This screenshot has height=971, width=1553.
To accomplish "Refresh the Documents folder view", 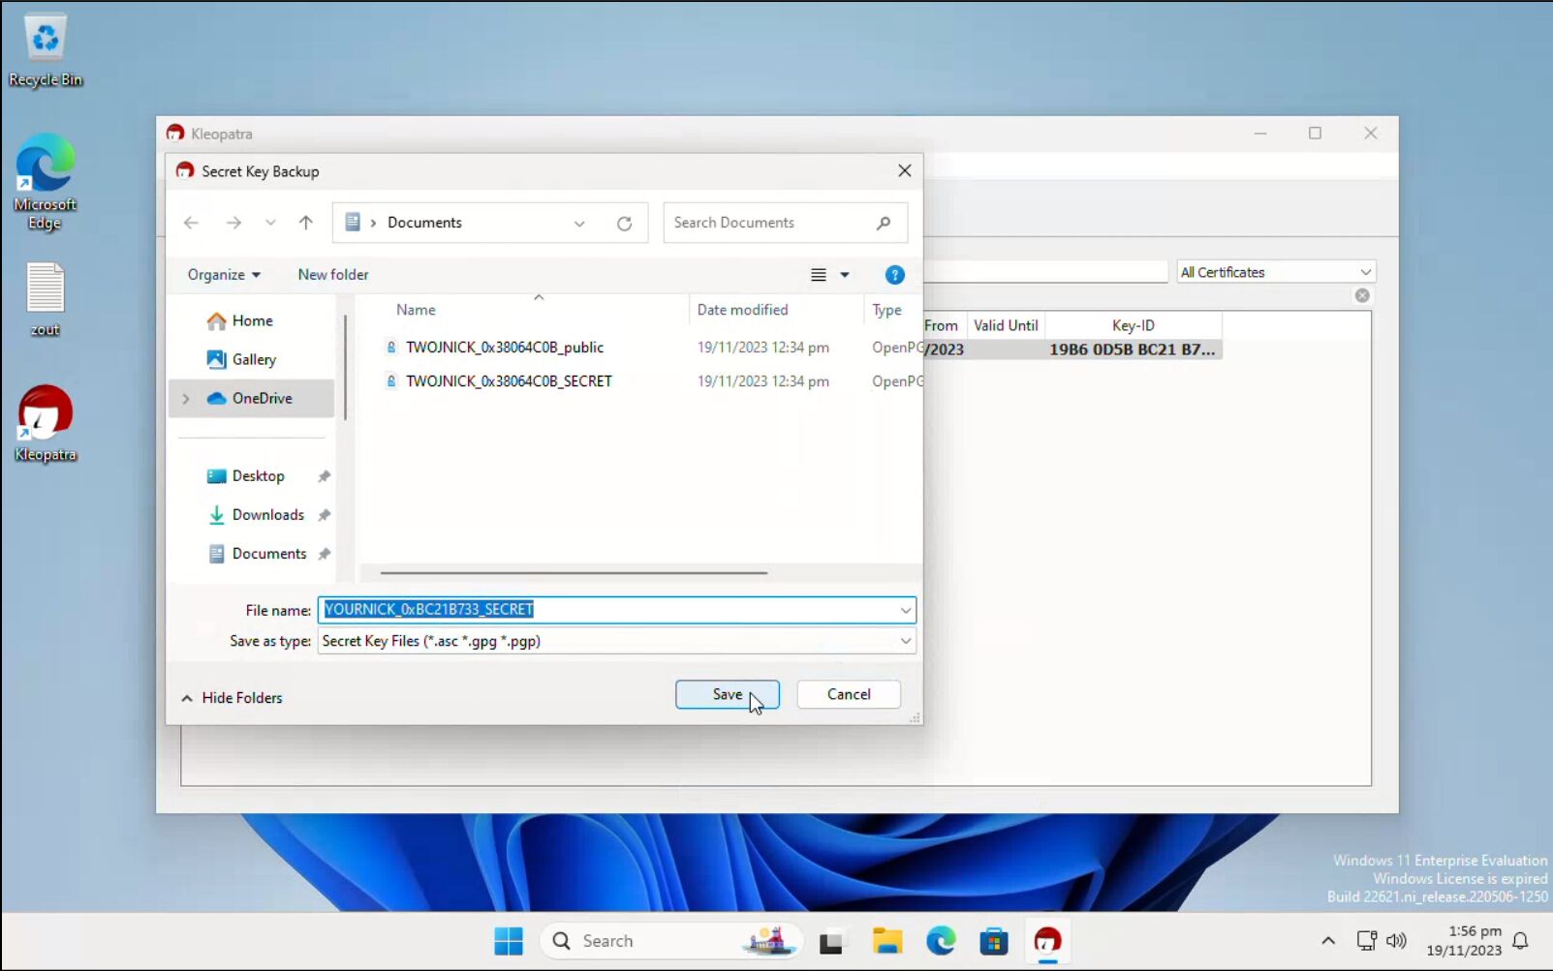I will coord(625,223).
